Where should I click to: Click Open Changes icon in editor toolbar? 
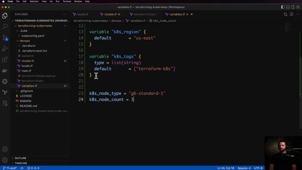[285, 14]
